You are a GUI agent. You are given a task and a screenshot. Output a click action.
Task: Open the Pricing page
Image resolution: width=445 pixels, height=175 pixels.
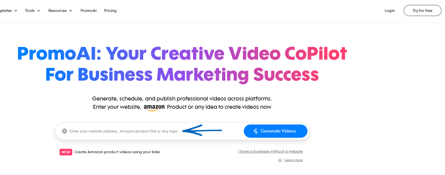pos(110,10)
